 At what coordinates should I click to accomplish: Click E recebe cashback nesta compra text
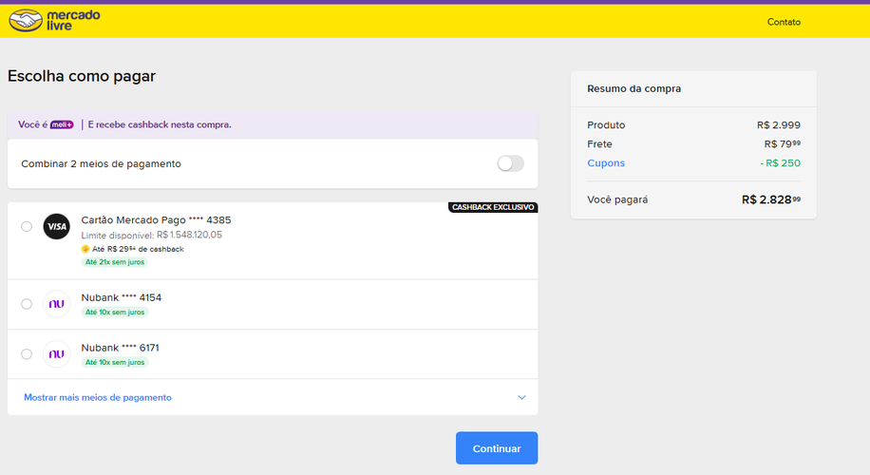160,124
